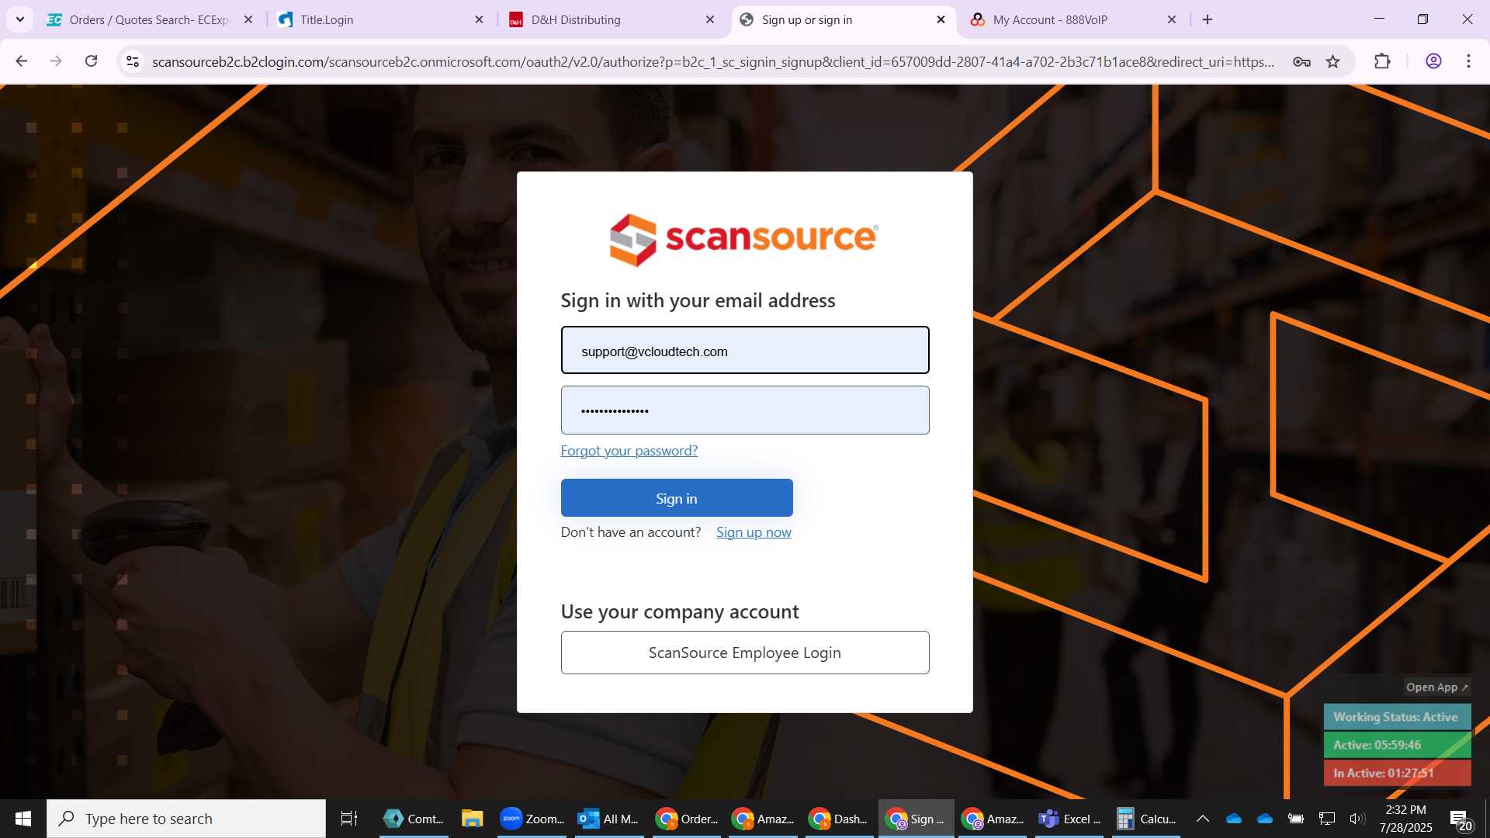
Task: Close the Sign up or sign in tab
Action: [941, 19]
